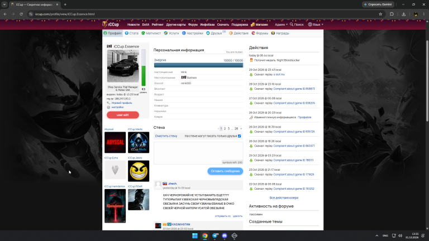Show hidden system tray icons chevron
The image size is (429, 241).
376,235
